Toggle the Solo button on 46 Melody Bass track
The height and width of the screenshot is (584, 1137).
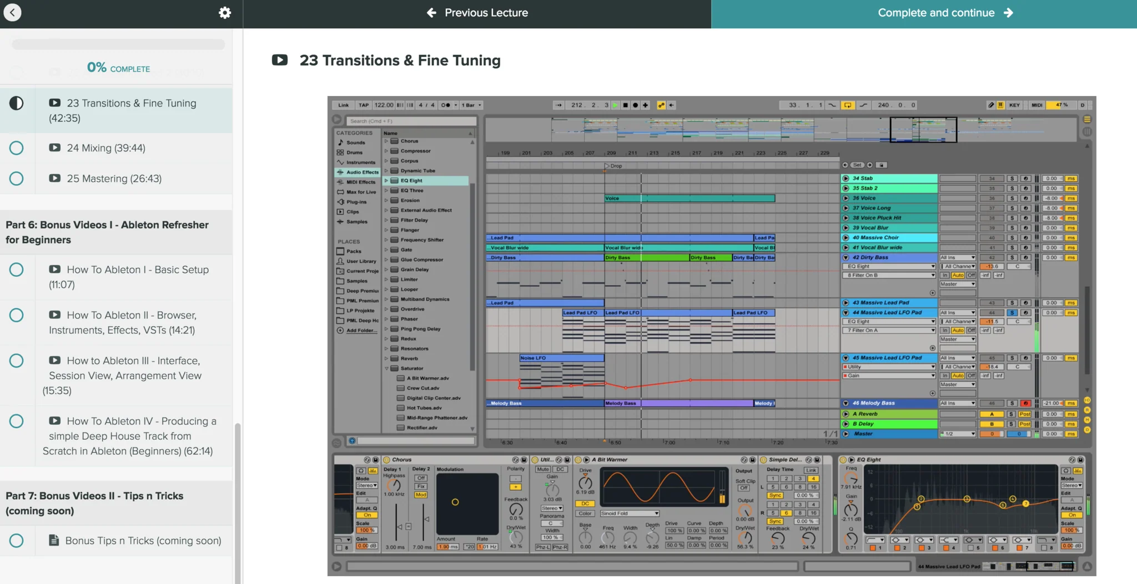(1012, 403)
